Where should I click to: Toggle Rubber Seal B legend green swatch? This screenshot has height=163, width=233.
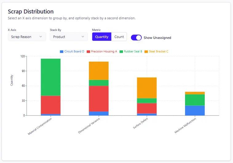click(x=121, y=51)
